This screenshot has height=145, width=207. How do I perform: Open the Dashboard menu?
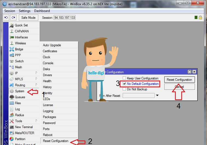point(42,11)
